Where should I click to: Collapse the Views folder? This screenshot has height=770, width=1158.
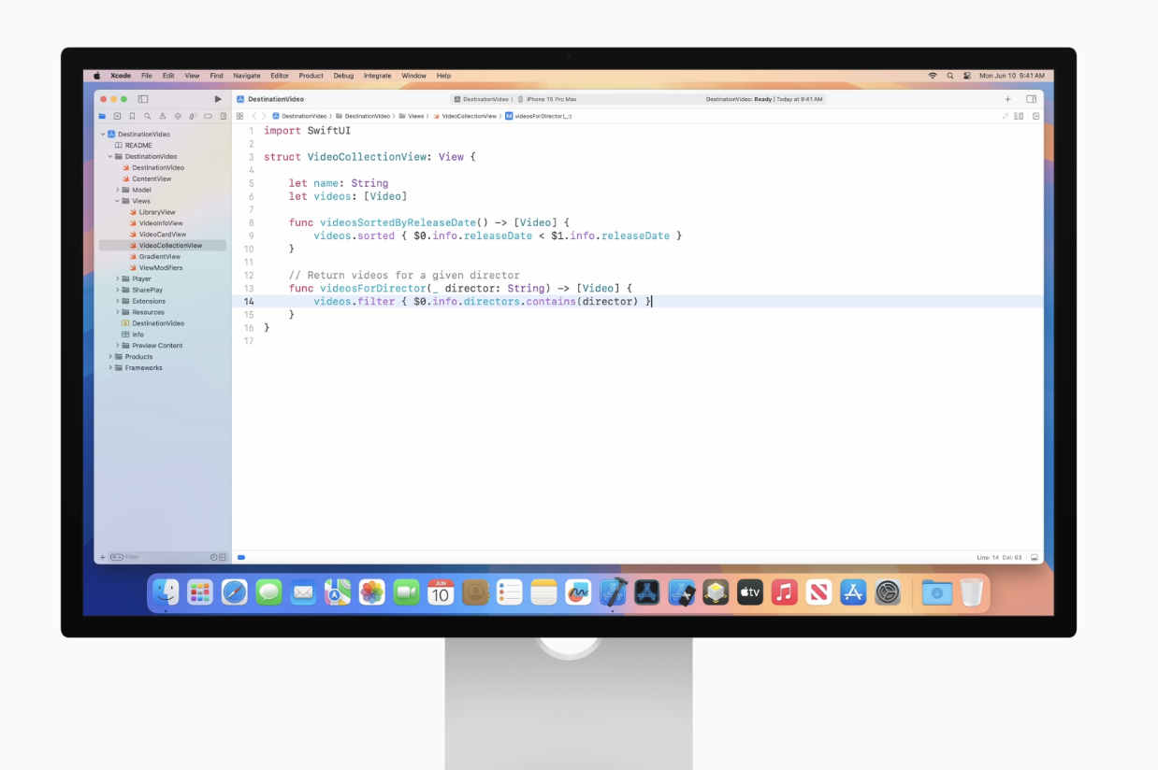(117, 201)
